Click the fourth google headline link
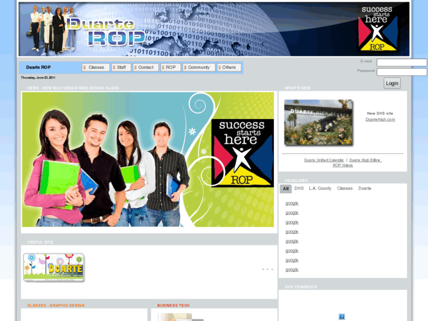428x321 pixels. 292,231
